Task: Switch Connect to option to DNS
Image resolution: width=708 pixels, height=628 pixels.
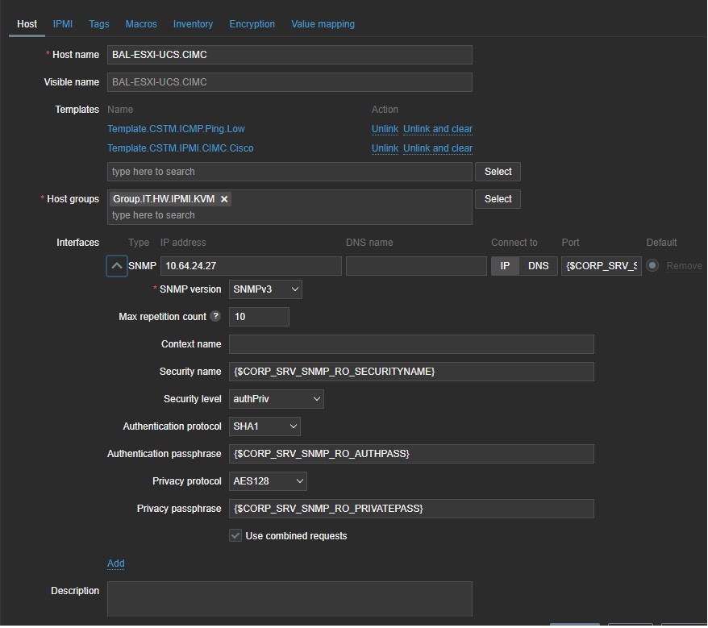Action: (538, 266)
